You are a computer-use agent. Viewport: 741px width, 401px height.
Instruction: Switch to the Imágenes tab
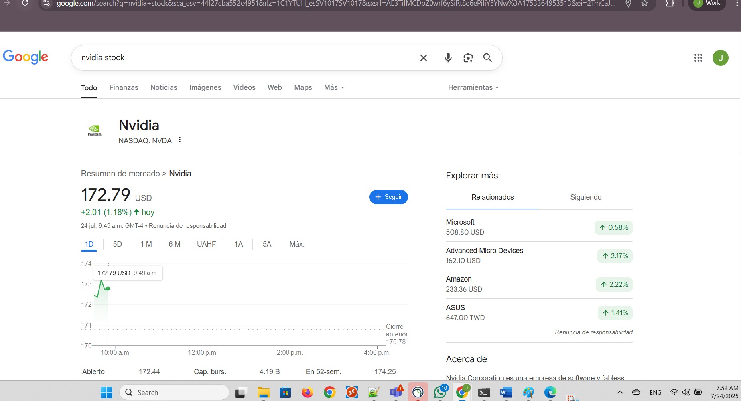pos(205,87)
